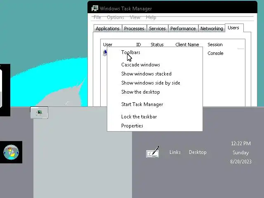Click the Links toolbar on taskbar
The image size is (264, 198).
175,152
